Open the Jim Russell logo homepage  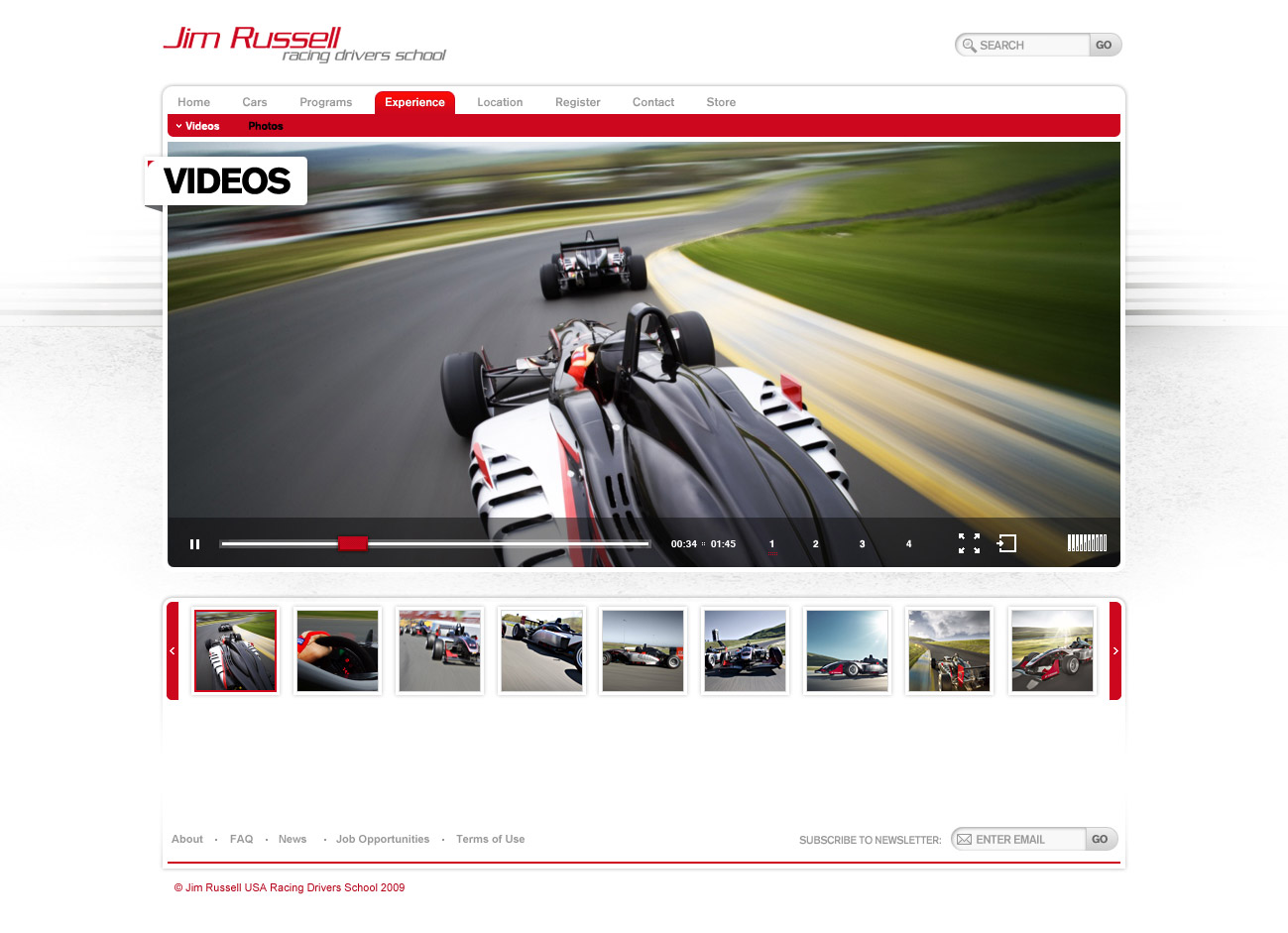[304, 45]
